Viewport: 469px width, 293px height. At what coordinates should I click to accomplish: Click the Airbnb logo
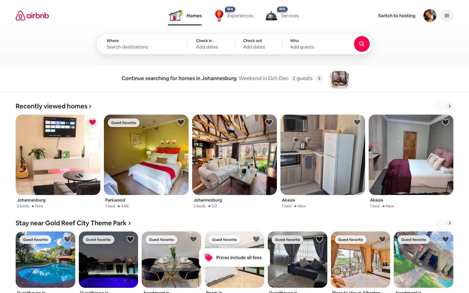click(x=32, y=16)
